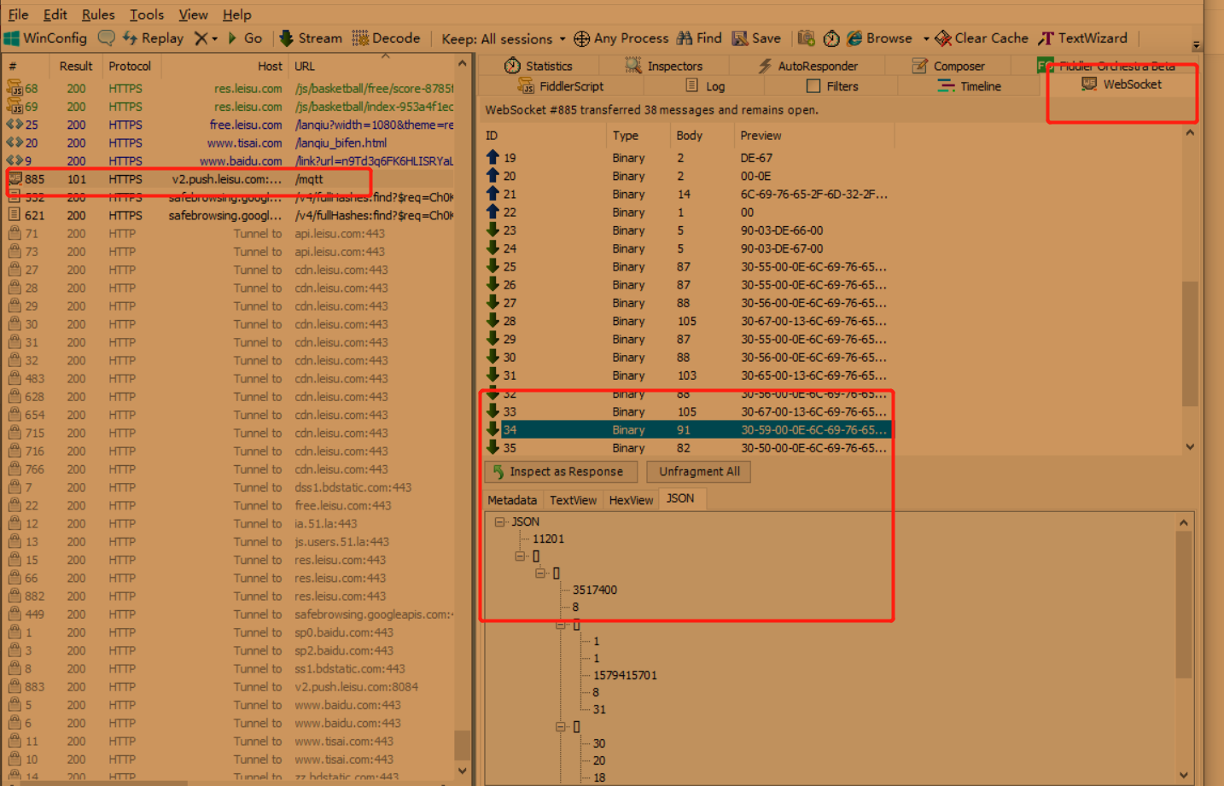Open the TextWizard tool
Screen dimensions: 1224x786
click(x=1082, y=38)
